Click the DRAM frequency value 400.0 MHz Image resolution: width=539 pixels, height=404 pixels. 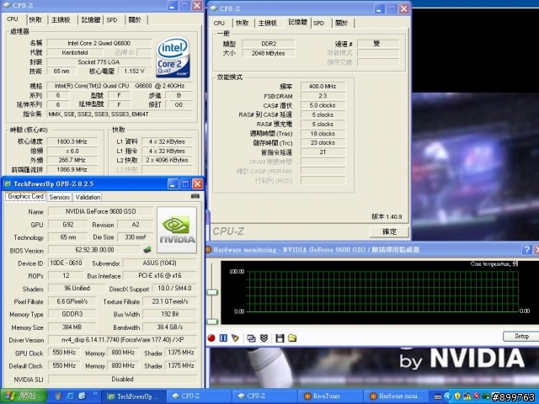tap(323, 86)
